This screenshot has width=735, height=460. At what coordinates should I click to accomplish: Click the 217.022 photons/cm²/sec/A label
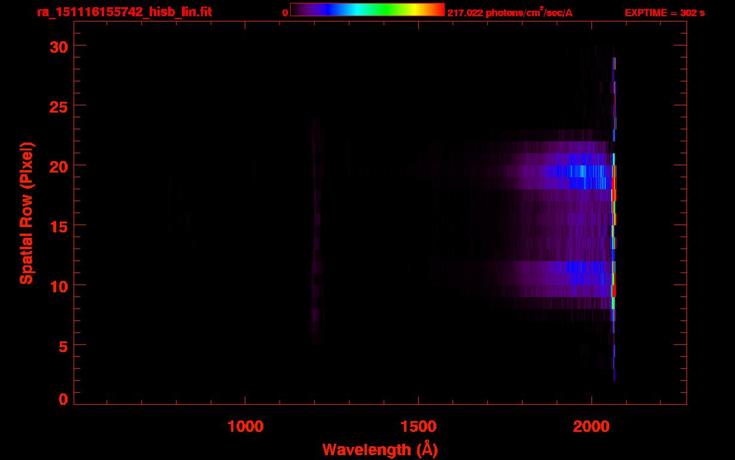(510, 13)
